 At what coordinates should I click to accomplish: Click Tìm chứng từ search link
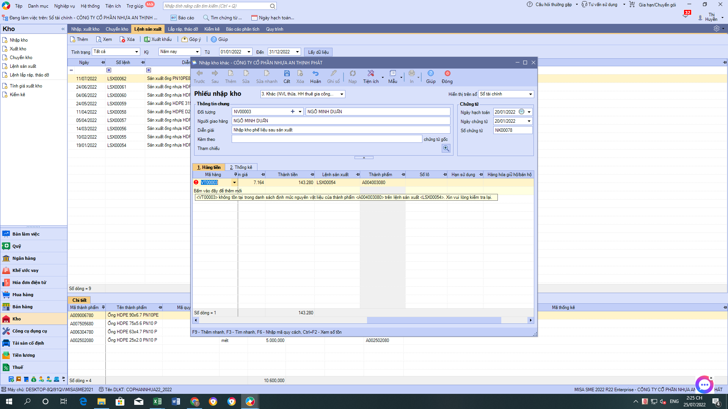tap(223, 18)
